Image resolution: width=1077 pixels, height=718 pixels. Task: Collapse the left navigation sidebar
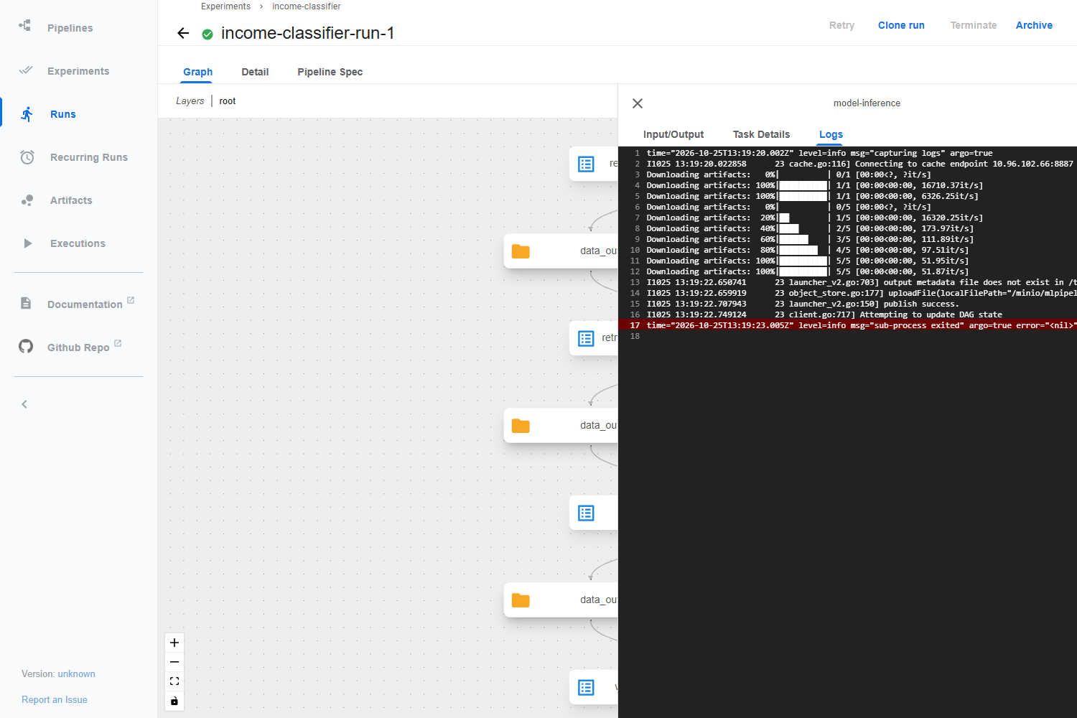tap(24, 404)
